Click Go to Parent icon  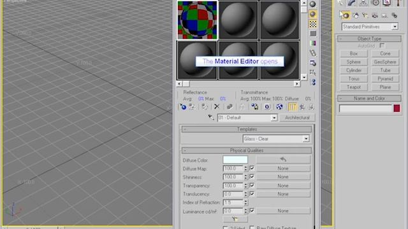(x=302, y=107)
